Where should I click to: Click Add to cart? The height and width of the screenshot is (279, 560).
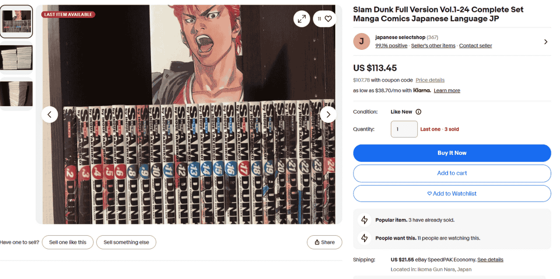click(452, 173)
